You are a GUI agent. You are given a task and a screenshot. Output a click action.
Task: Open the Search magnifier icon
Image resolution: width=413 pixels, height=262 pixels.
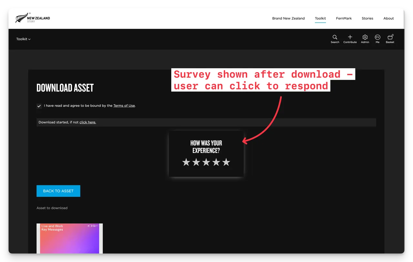pyautogui.click(x=335, y=37)
